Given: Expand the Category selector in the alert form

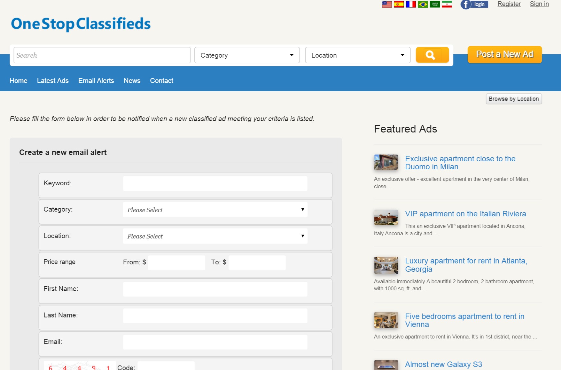Looking at the screenshot, I should [x=215, y=210].
